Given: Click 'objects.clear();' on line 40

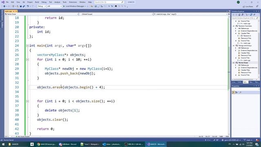Looking at the screenshot, I should click(x=53, y=120).
